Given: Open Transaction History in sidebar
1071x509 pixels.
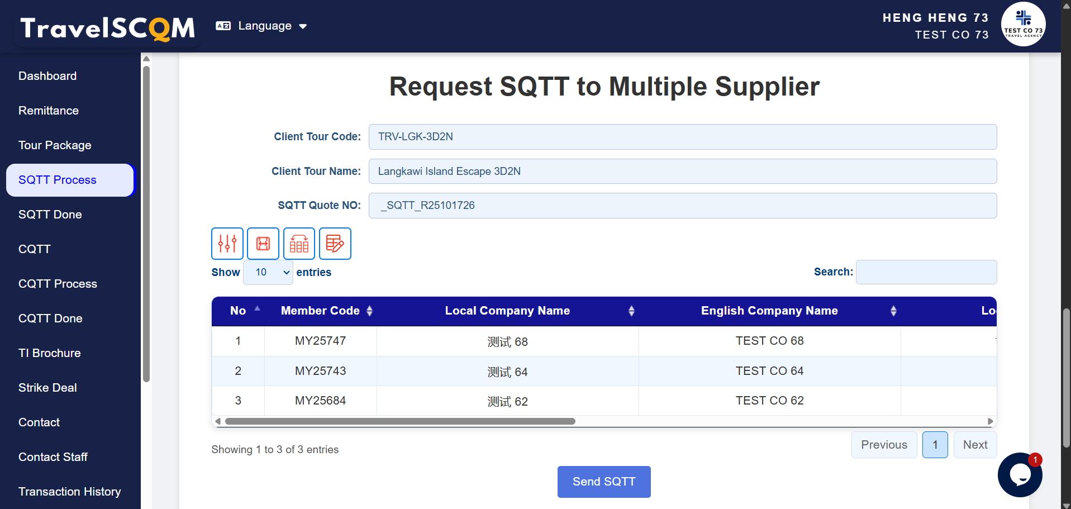Looking at the screenshot, I should click(x=70, y=492).
